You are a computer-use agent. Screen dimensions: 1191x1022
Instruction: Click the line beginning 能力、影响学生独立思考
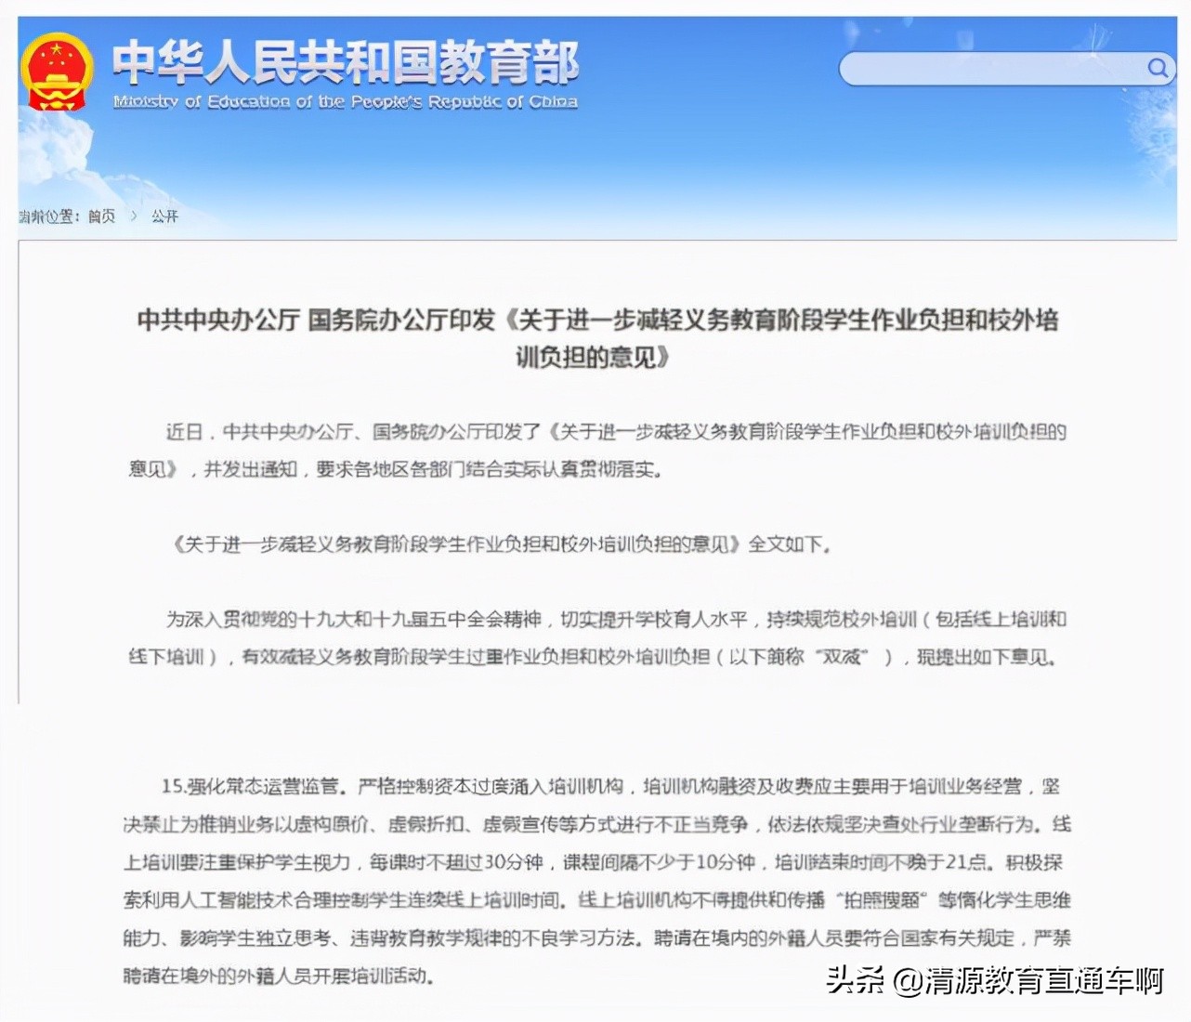[597, 938]
